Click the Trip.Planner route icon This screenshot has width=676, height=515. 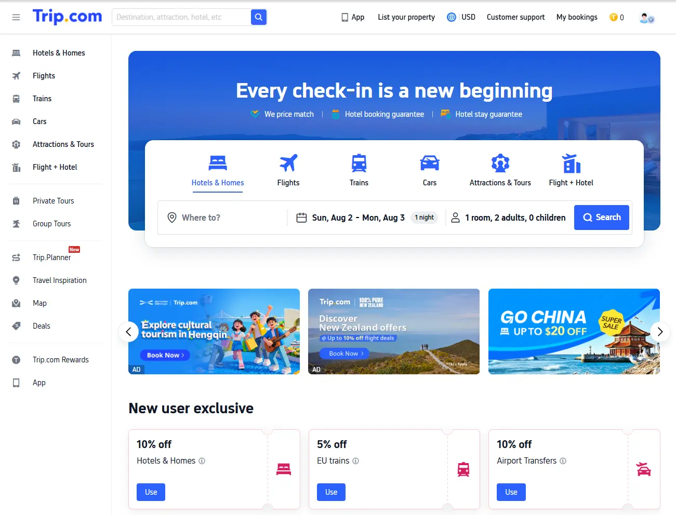tap(16, 257)
